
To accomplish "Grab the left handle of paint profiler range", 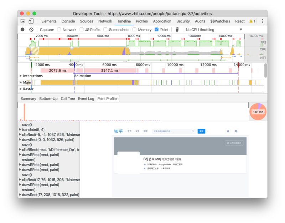I will pos(18,105).
